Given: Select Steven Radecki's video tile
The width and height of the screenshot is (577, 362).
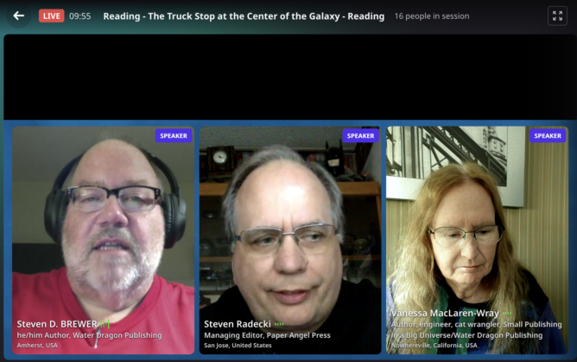Looking at the screenshot, I should coord(290,240).
